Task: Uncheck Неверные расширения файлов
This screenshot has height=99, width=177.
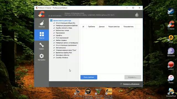Action: pyautogui.click(x=54, y=26)
